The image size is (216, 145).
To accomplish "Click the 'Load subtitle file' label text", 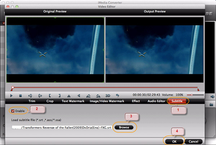I will coord(36,120).
